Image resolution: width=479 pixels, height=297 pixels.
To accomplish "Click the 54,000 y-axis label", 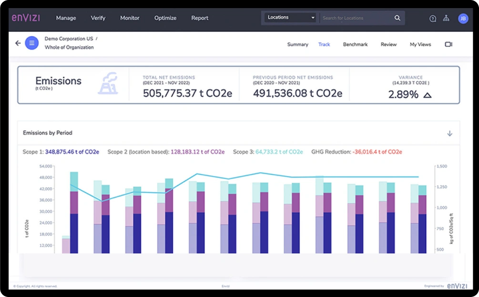I will 46,166.
